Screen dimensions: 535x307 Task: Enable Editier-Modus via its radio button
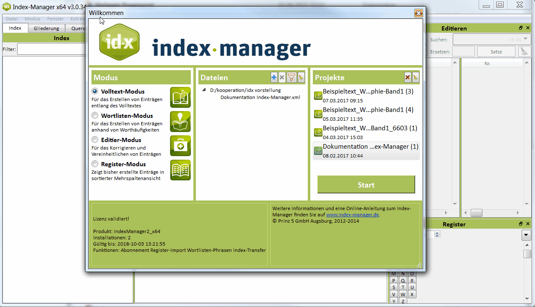click(x=95, y=140)
